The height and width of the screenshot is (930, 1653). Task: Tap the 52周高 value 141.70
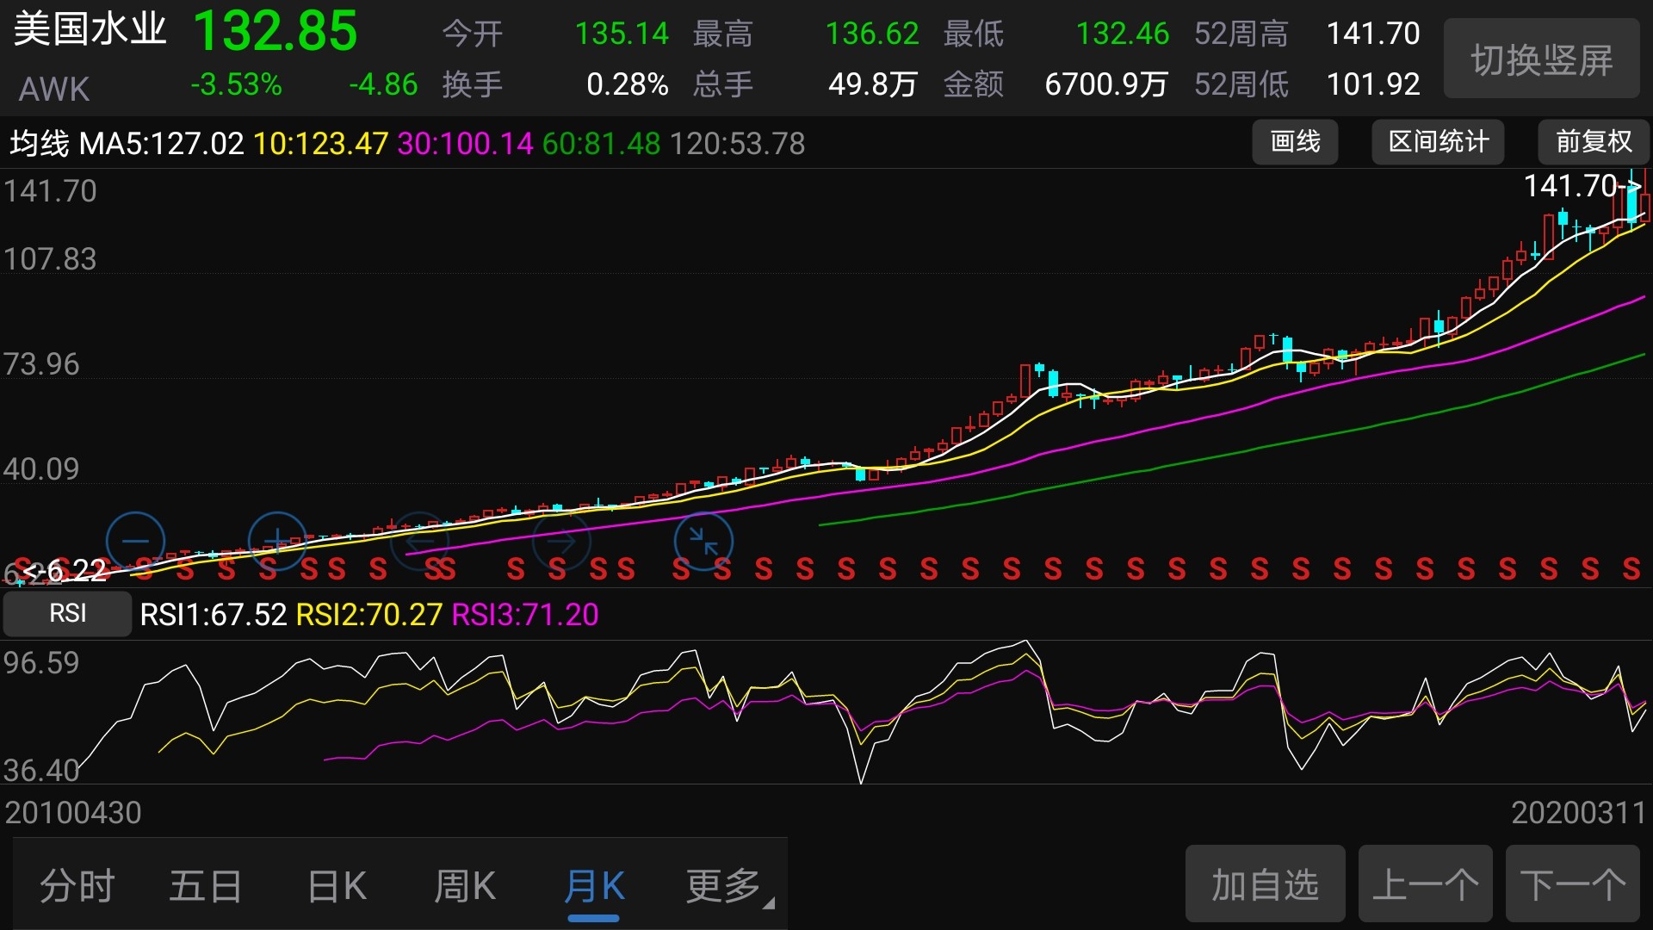tap(1372, 34)
